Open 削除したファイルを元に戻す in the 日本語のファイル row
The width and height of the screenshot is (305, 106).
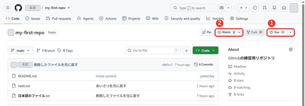point(118,96)
